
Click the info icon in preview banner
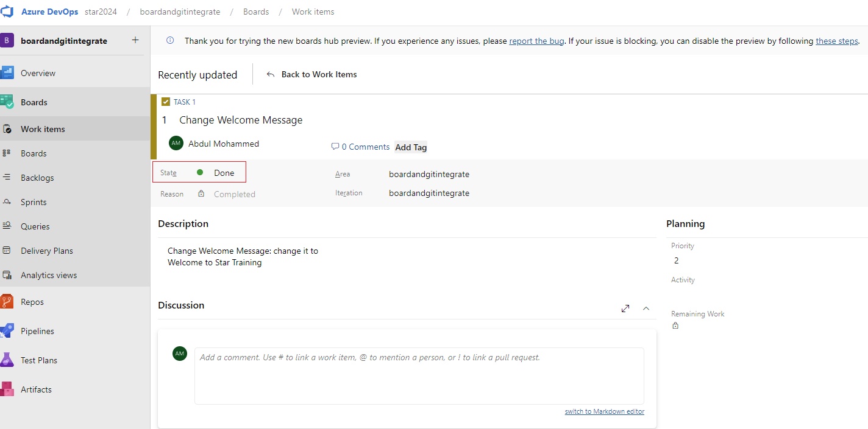(x=170, y=41)
